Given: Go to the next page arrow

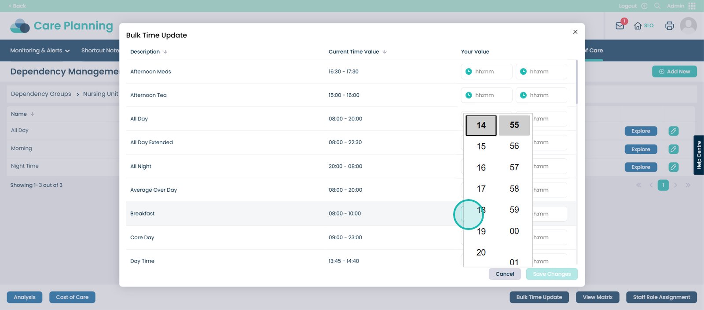Looking at the screenshot, I should click(675, 185).
